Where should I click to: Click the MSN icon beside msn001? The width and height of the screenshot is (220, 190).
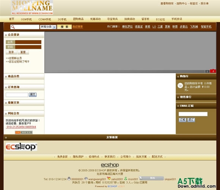pos(126,179)
